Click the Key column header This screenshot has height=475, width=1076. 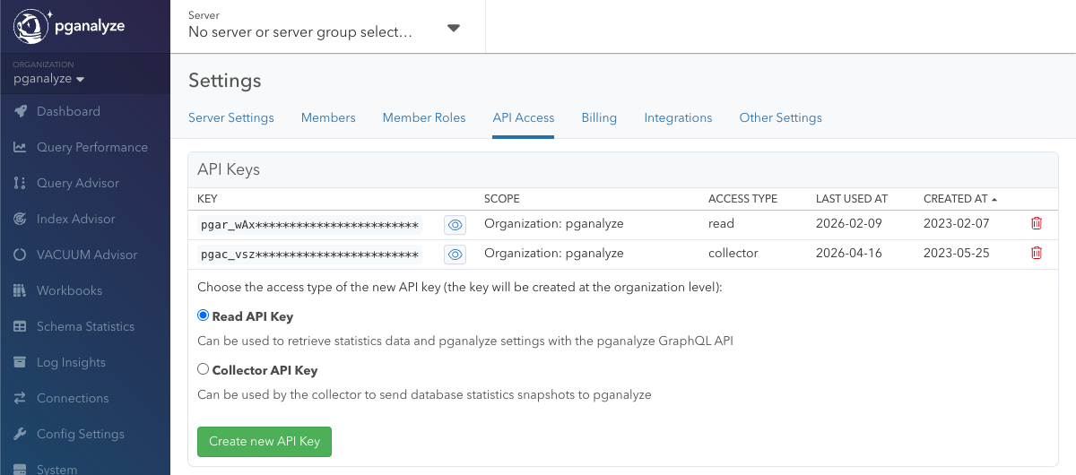[x=207, y=198]
